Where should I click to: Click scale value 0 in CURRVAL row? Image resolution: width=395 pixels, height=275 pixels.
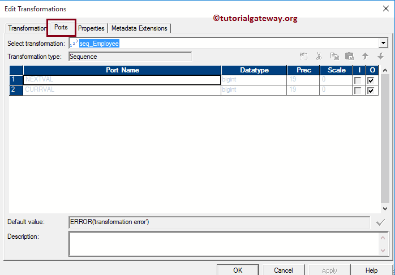tap(336, 90)
